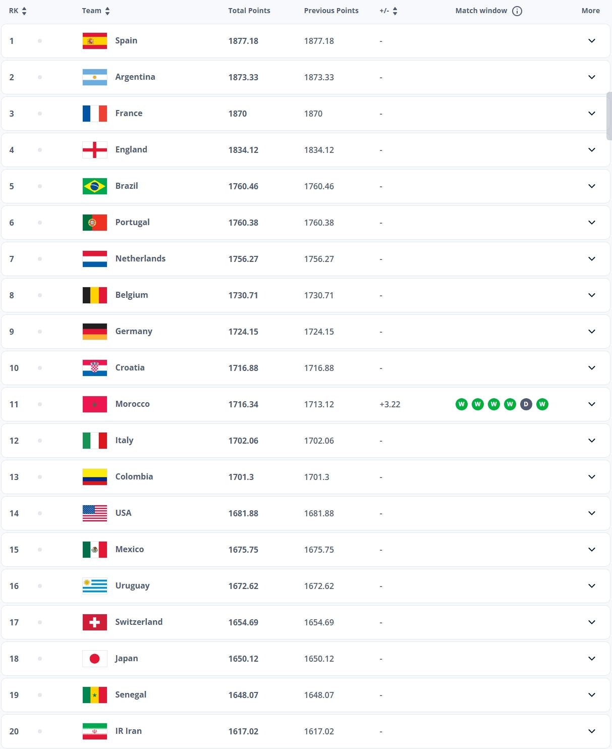Click Morocco's draw result badge
The image size is (612, 749).
pos(526,404)
